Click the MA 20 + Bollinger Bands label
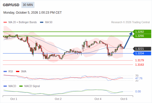152x103 pixels. click(x=23, y=22)
